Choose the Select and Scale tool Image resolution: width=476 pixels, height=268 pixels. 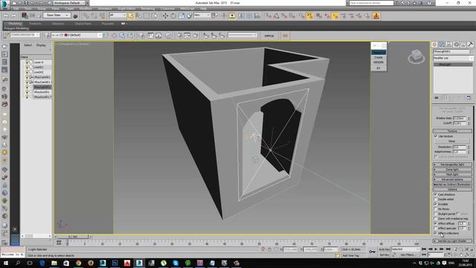coord(181,16)
